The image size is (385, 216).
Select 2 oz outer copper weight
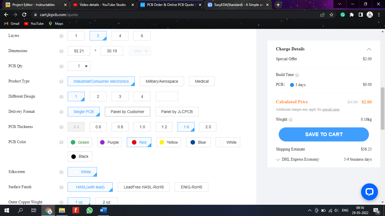pos(107,201)
